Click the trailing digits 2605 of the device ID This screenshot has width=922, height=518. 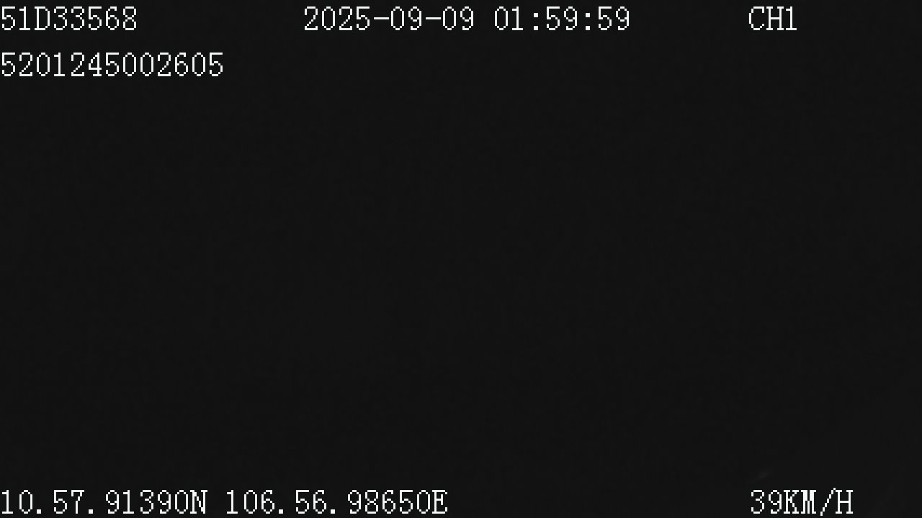point(190,65)
